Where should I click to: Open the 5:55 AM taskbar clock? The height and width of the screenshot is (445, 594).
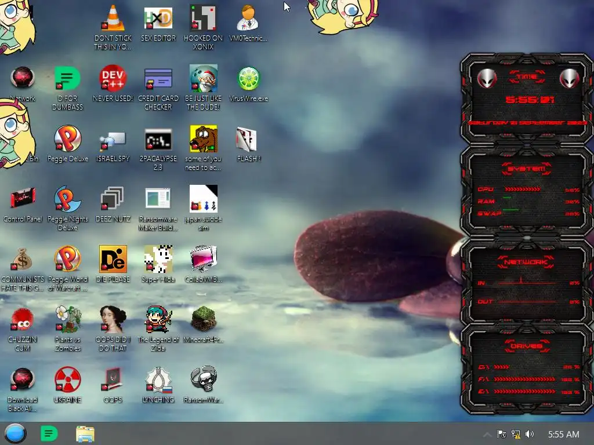[563, 435]
